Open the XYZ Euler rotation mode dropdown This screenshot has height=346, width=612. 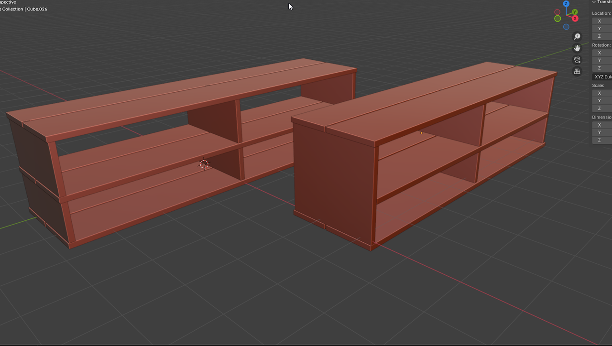(602, 76)
